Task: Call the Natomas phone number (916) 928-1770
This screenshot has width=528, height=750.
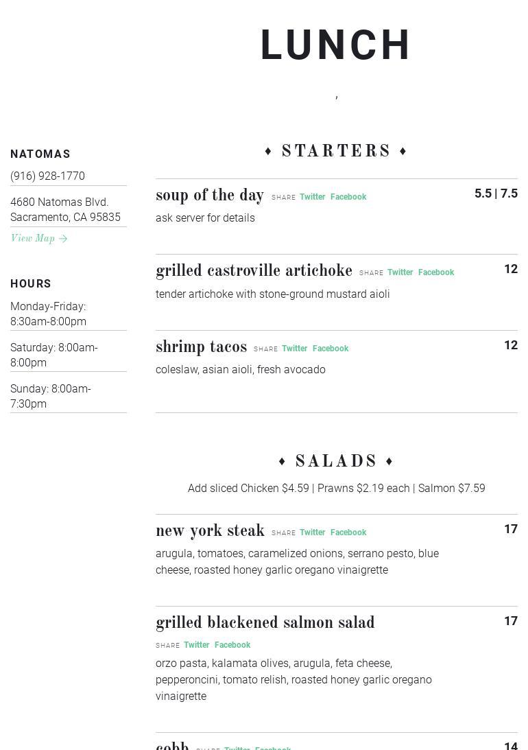Action: click(x=48, y=176)
